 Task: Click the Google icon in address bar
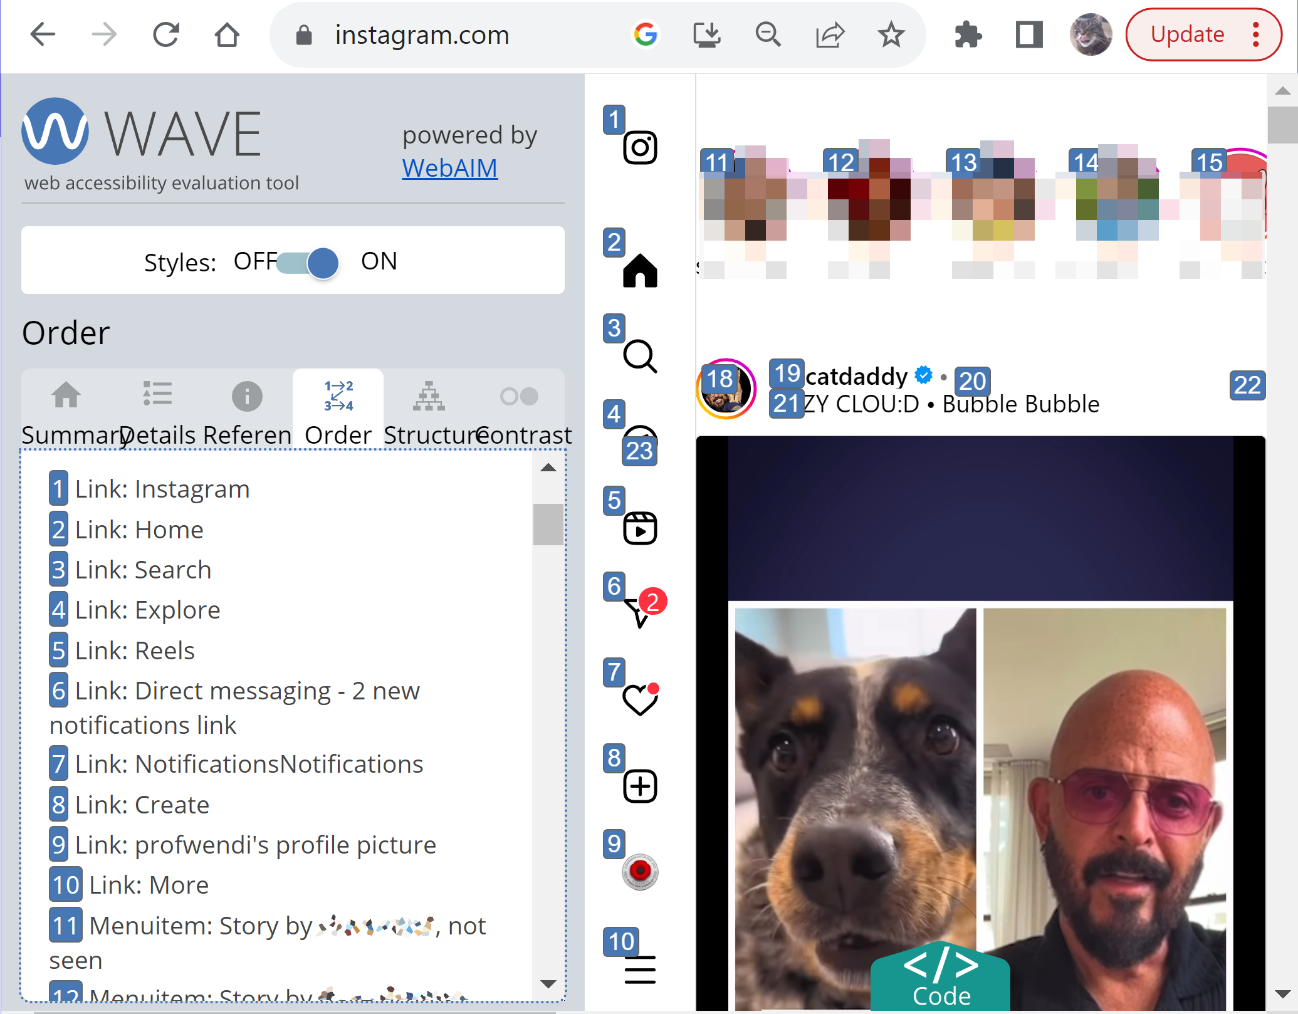click(x=645, y=34)
